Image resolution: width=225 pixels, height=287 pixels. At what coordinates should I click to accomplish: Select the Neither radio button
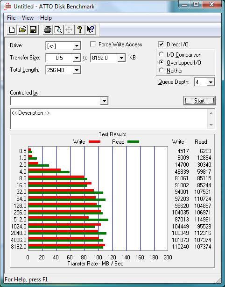coord(161,70)
